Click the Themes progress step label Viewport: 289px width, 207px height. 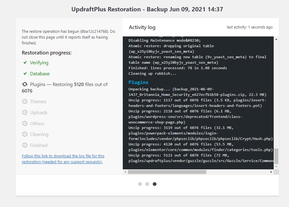(x=38, y=102)
